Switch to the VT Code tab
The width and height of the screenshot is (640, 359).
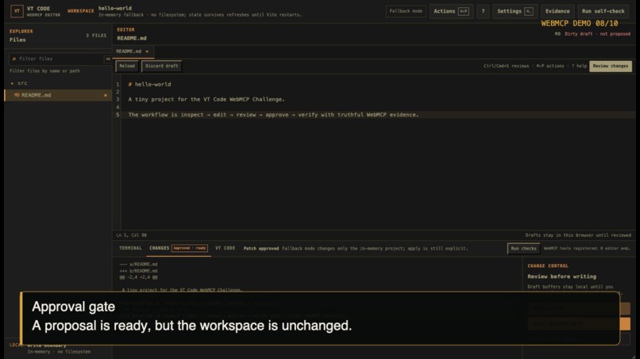[x=225, y=248]
